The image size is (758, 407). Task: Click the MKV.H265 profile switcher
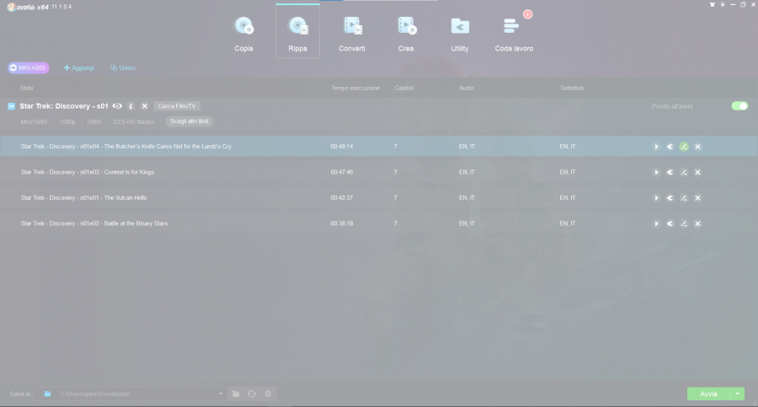coord(29,67)
